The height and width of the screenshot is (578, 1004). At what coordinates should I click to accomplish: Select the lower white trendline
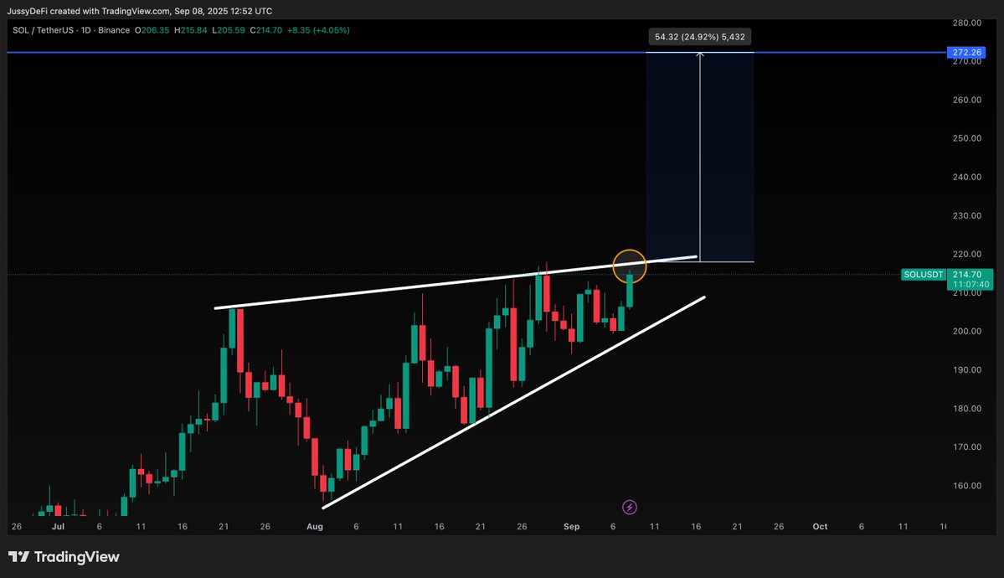[x=513, y=402]
